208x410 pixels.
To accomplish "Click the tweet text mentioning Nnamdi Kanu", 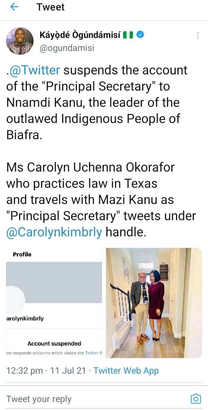I will [x=97, y=102].
